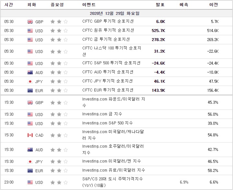Click importance stars in CFTC EUR row

[x=59, y=90]
